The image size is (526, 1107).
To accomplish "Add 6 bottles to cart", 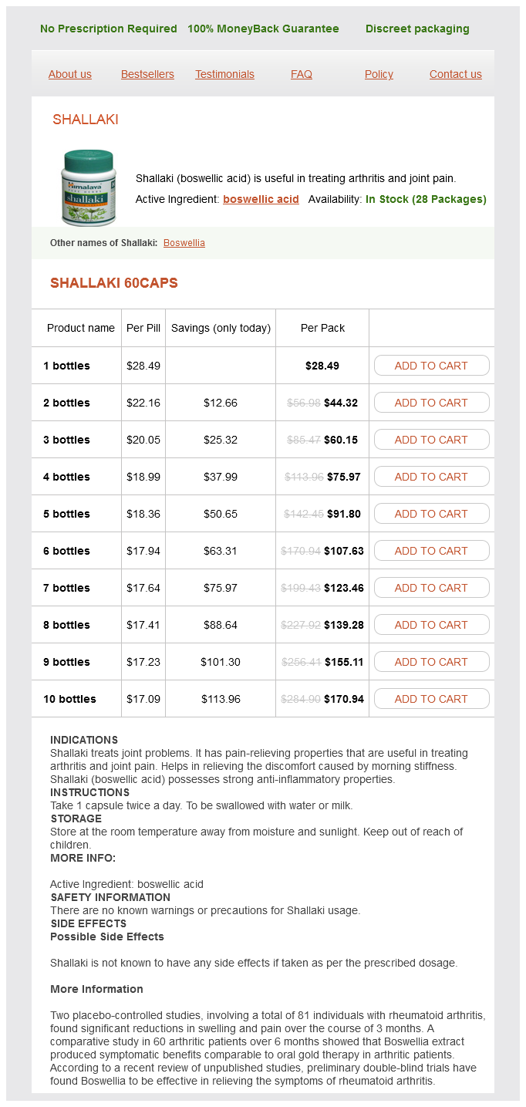I will 431,551.
